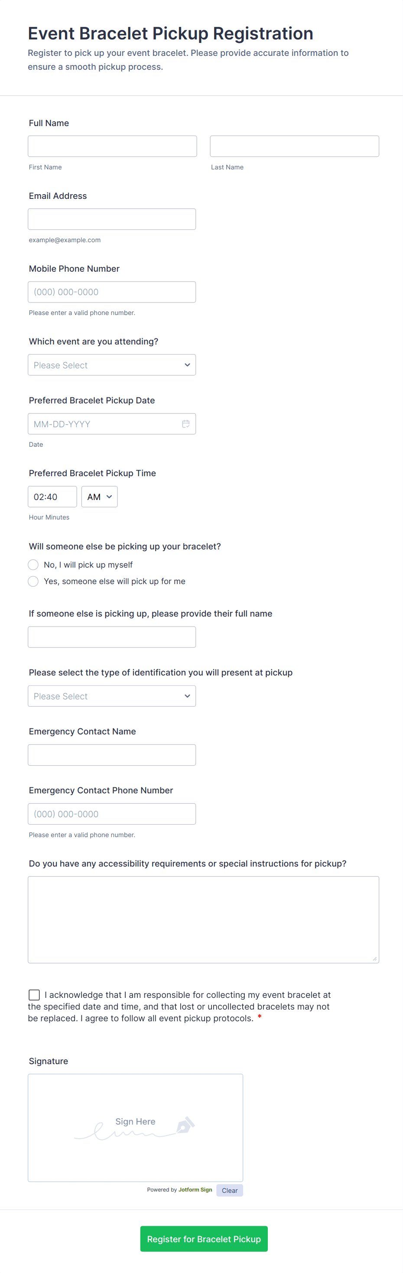Click the Emergency Contact Phone Number field
403x1273 pixels.
pyautogui.click(x=112, y=813)
